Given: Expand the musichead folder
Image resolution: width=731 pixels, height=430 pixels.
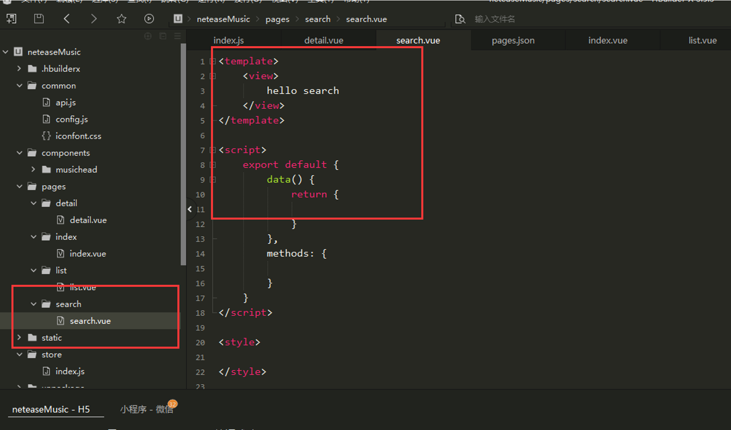Looking at the screenshot, I should click(x=33, y=169).
